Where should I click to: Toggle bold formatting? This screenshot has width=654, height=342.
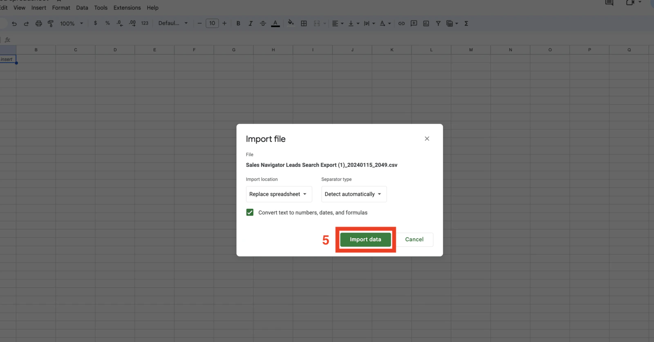click(238, 23)
